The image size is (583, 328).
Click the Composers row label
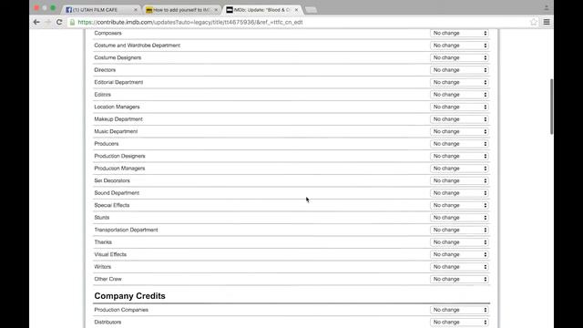pyautogui.click(x=107, y=33)
